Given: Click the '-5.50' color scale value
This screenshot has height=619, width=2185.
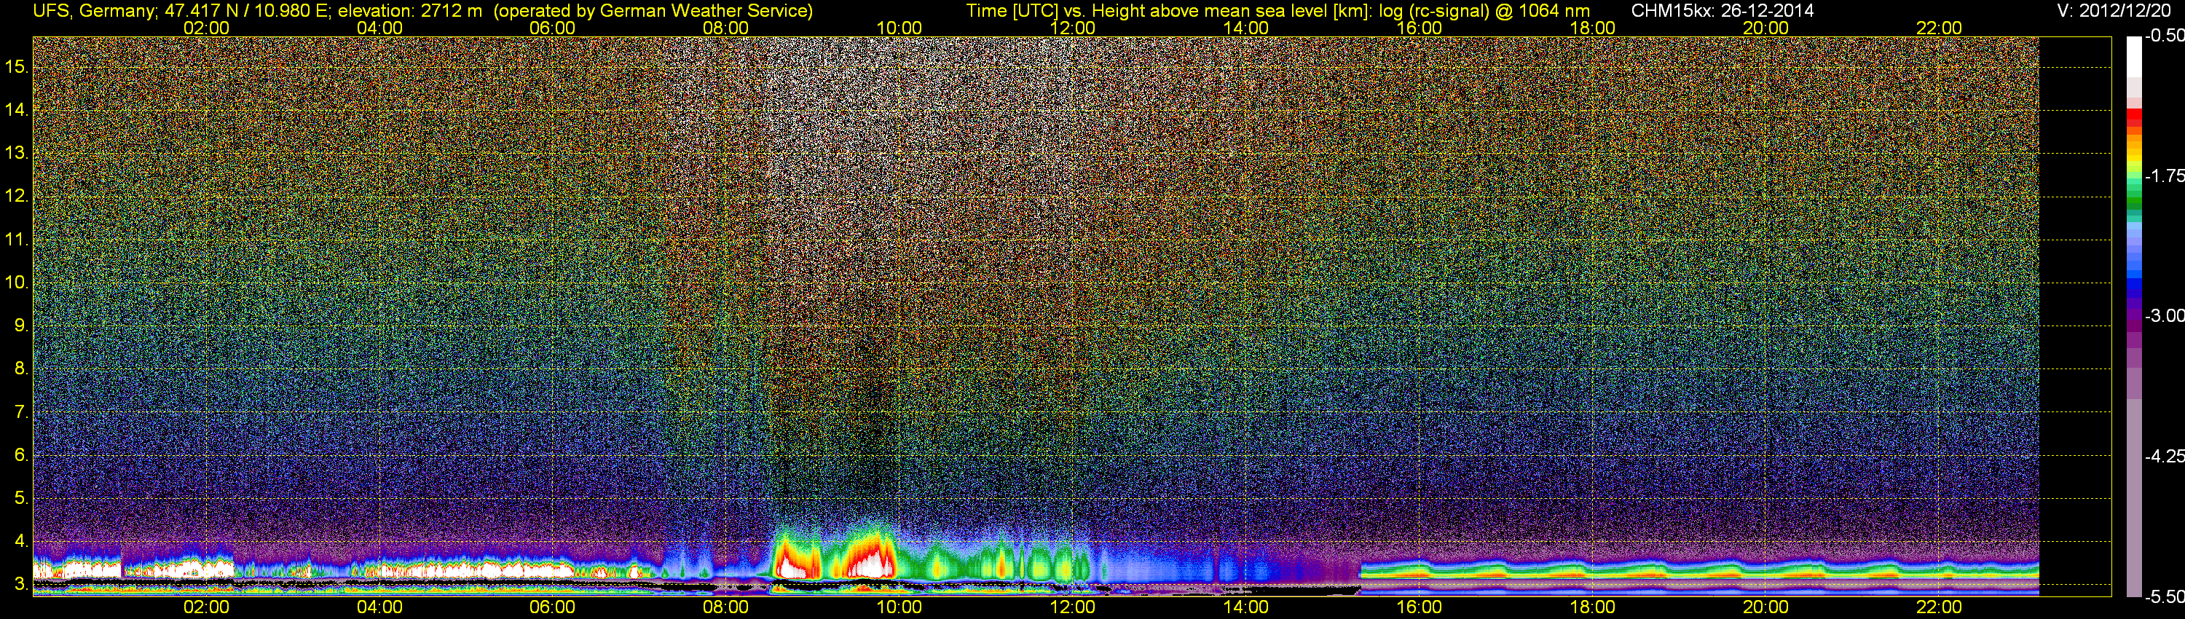Looking at the screenshot, I should pyautogui.click(x=2164, y=596).
